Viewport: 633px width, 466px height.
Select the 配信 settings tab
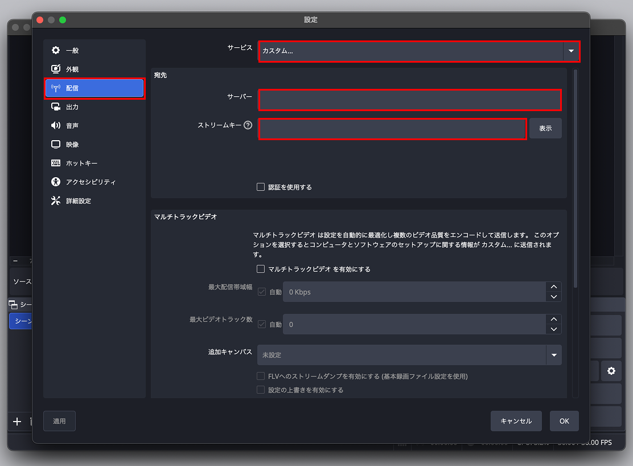94,88
